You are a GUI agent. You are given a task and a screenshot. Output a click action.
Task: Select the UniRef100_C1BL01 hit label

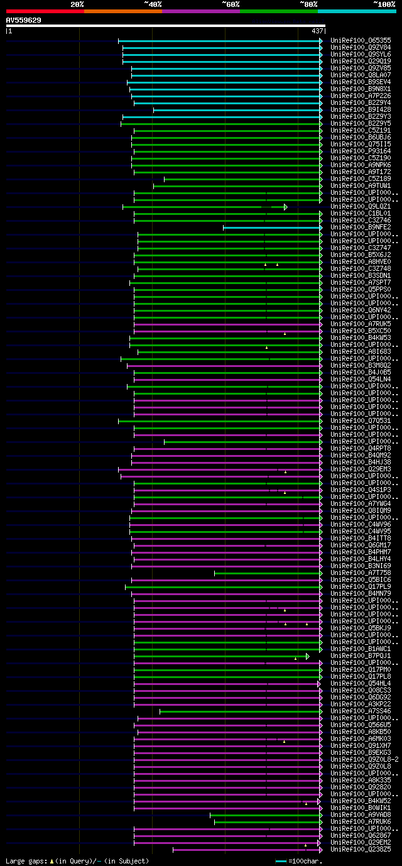pos(361,214)
